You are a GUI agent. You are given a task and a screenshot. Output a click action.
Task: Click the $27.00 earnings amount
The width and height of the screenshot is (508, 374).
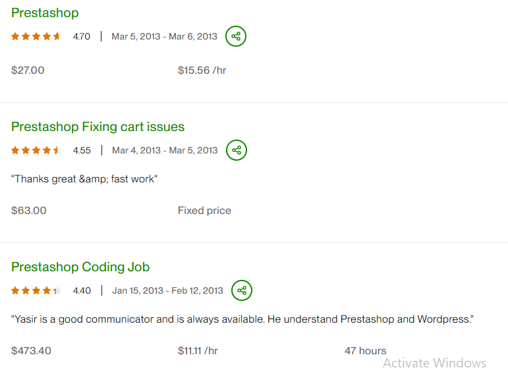pos(28,70)
